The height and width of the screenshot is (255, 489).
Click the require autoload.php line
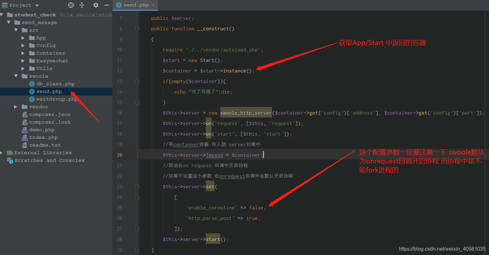(213, 50)
